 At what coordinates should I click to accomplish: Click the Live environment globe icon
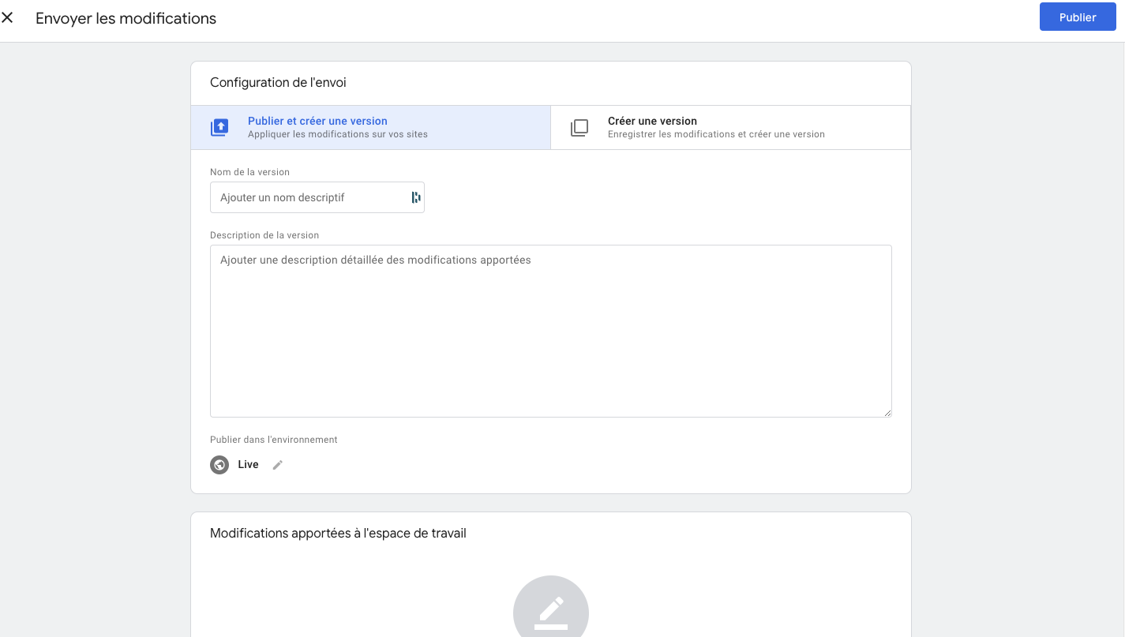219,465
